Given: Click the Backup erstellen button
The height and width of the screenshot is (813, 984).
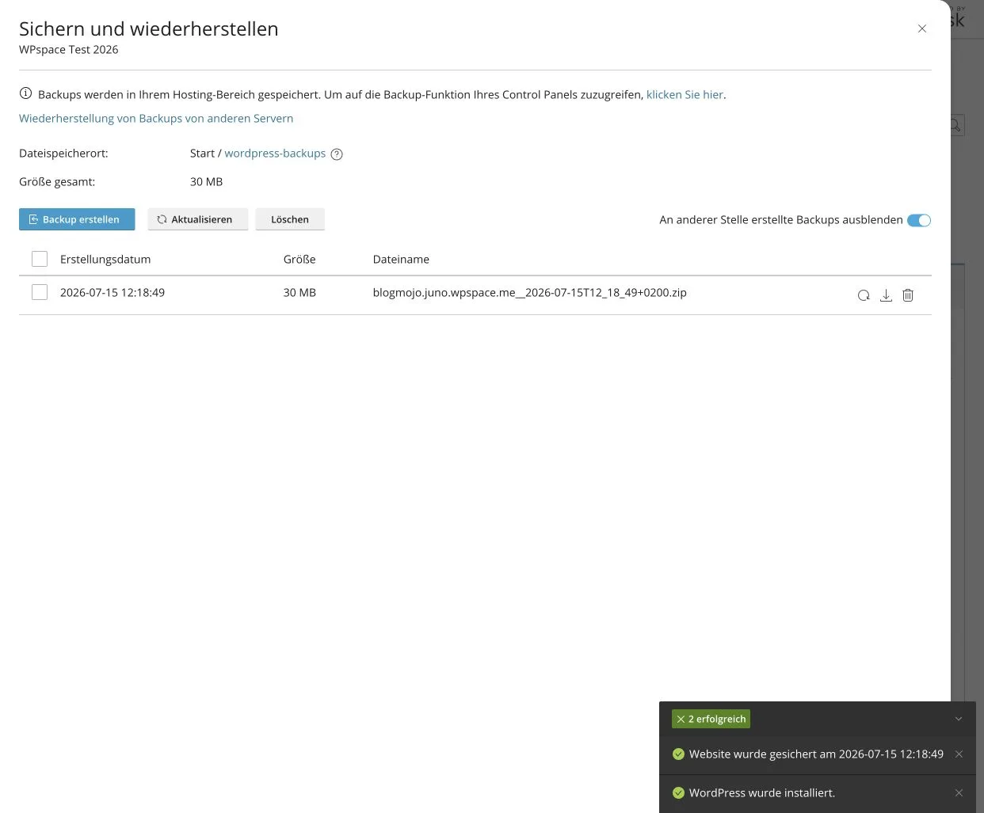Looking at the screenshot, I should click(77, 219).
